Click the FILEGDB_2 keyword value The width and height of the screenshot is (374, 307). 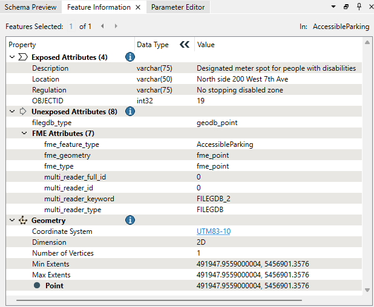pyautogui.click(x=214, y=199)
